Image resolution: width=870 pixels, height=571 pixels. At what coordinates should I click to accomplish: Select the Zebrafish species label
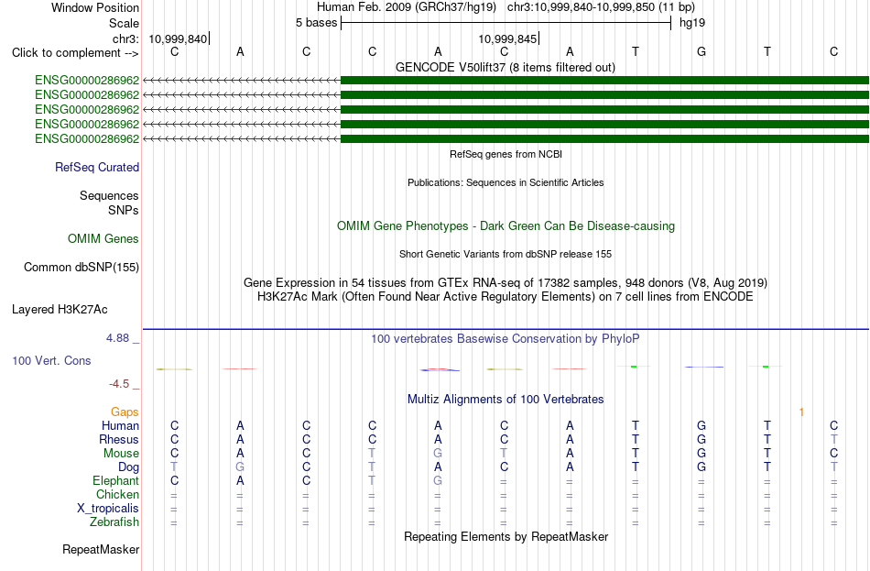click(x=114, y=522)
